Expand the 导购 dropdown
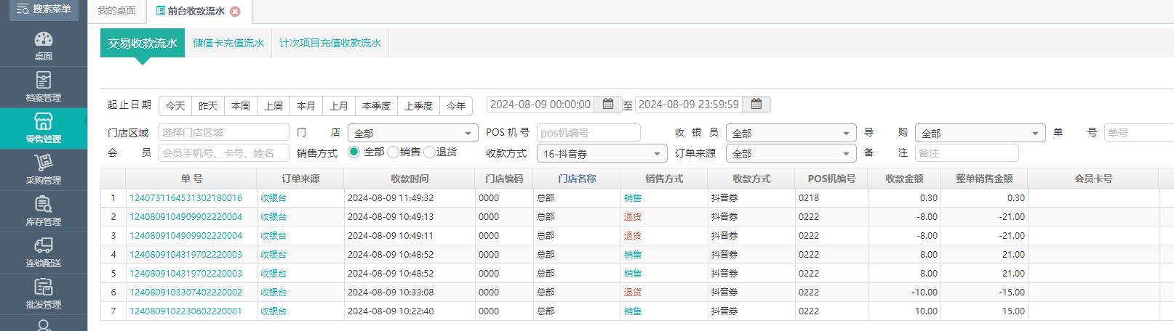Screen dimensions: 1174x331 tap(980, 133)
